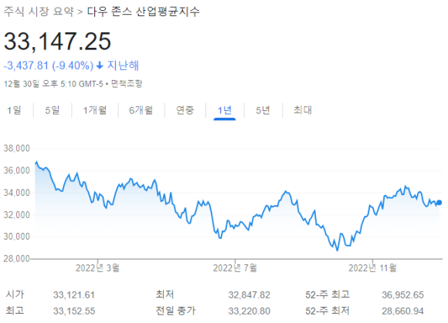Viewport: 448px width, 323px height.
Task: Click the 34,000 y-axis label
Action: pyautogui.click(x=16, y=193)
